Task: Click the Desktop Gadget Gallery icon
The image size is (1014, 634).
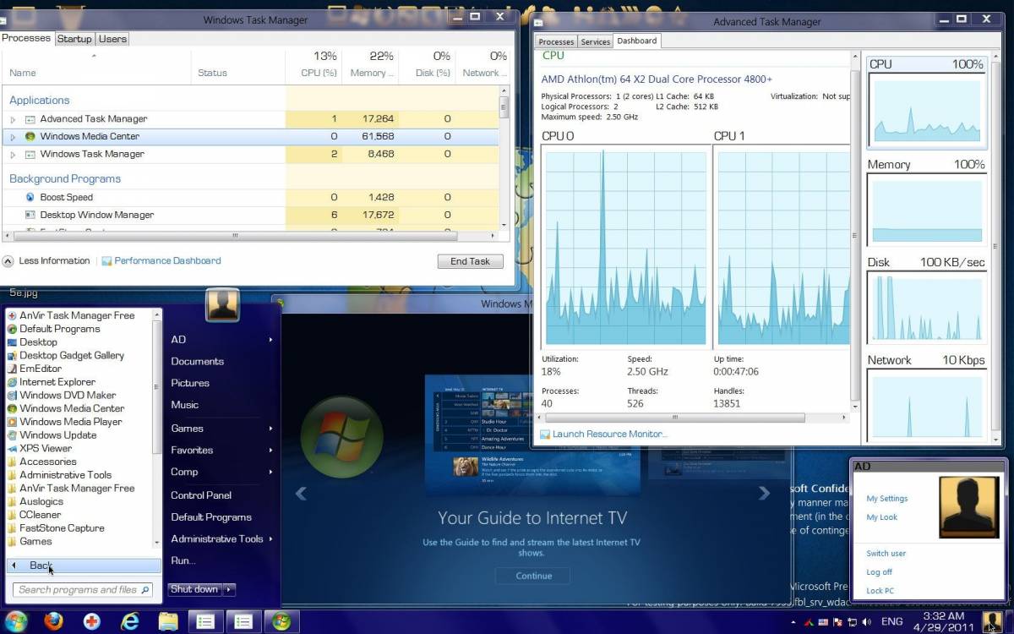Action: pos(12,356)
